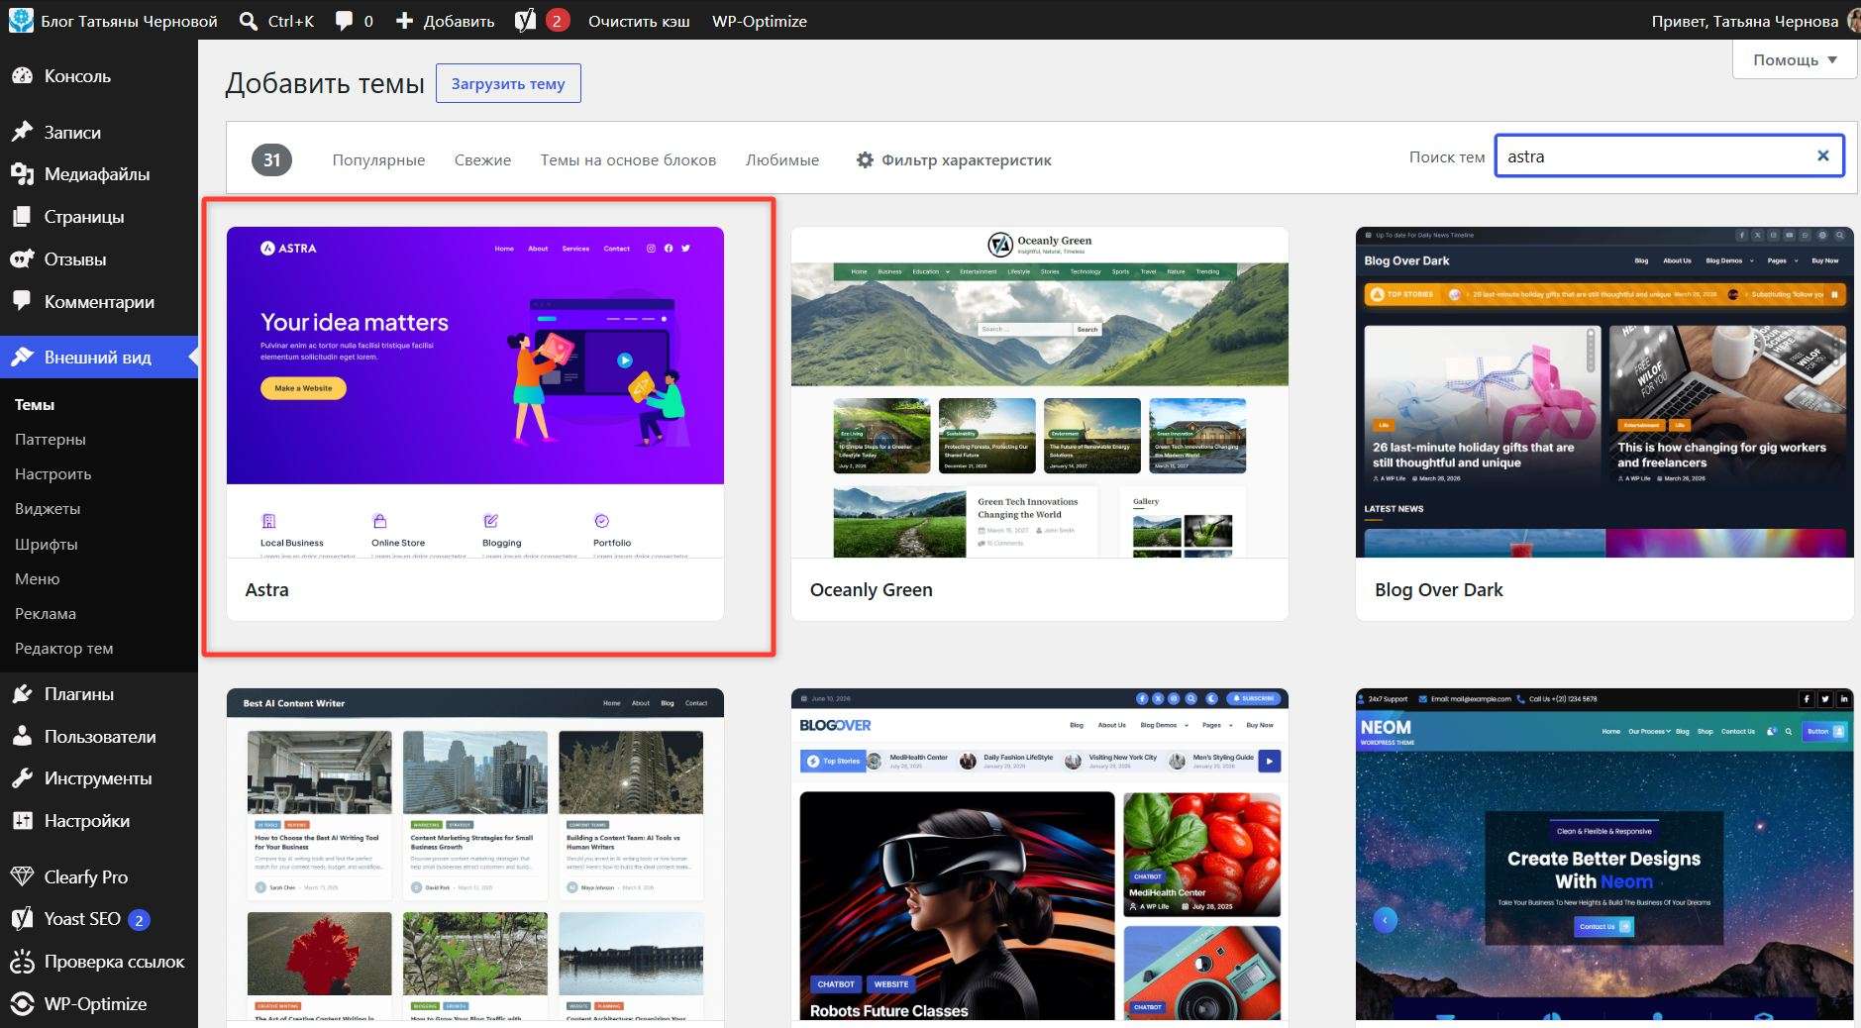
Task: Open the NEOM theme thumbnail
Action: (1604, 854)
